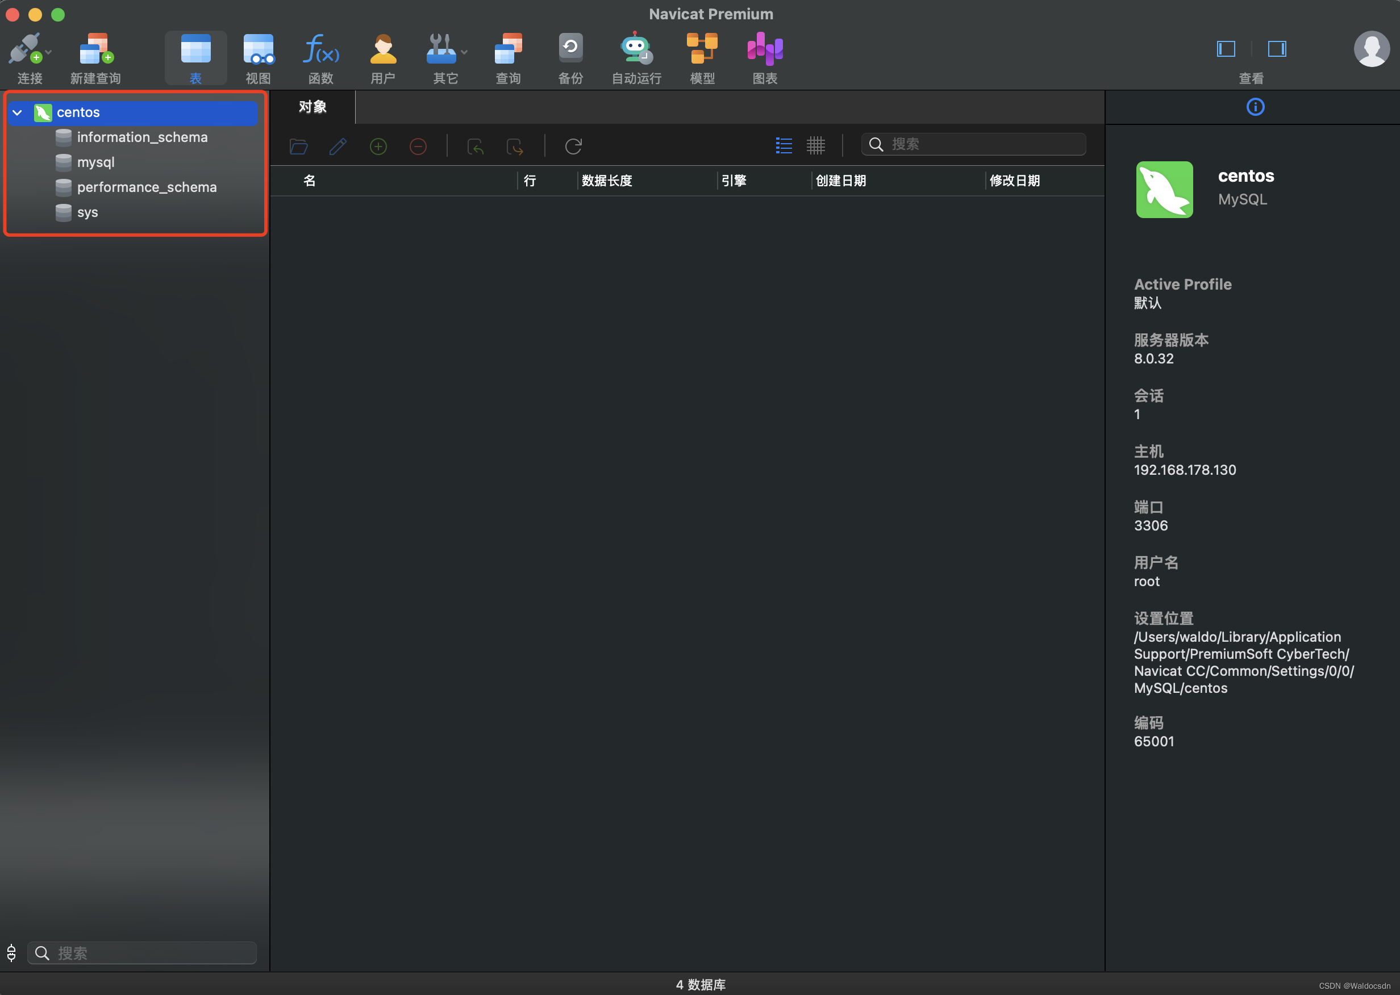Open the 图表 charts section

pos(765,57)
